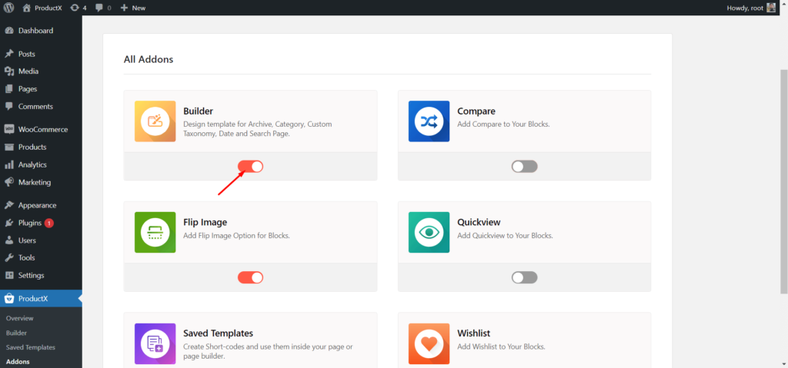Click "Add Wishlist to Your Blocks." text
This screenshot has height=368, width=788.
coord(501,346)
